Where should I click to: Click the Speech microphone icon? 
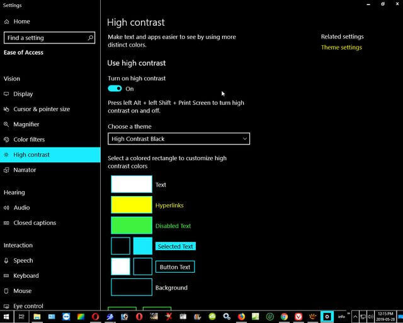[6, 261]
